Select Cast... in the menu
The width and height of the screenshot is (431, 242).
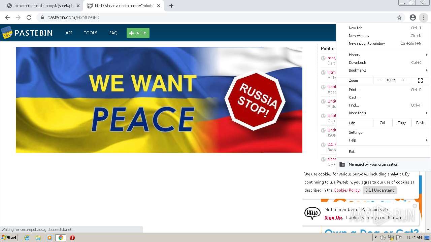pyautogui.click(x=384, y=97)
